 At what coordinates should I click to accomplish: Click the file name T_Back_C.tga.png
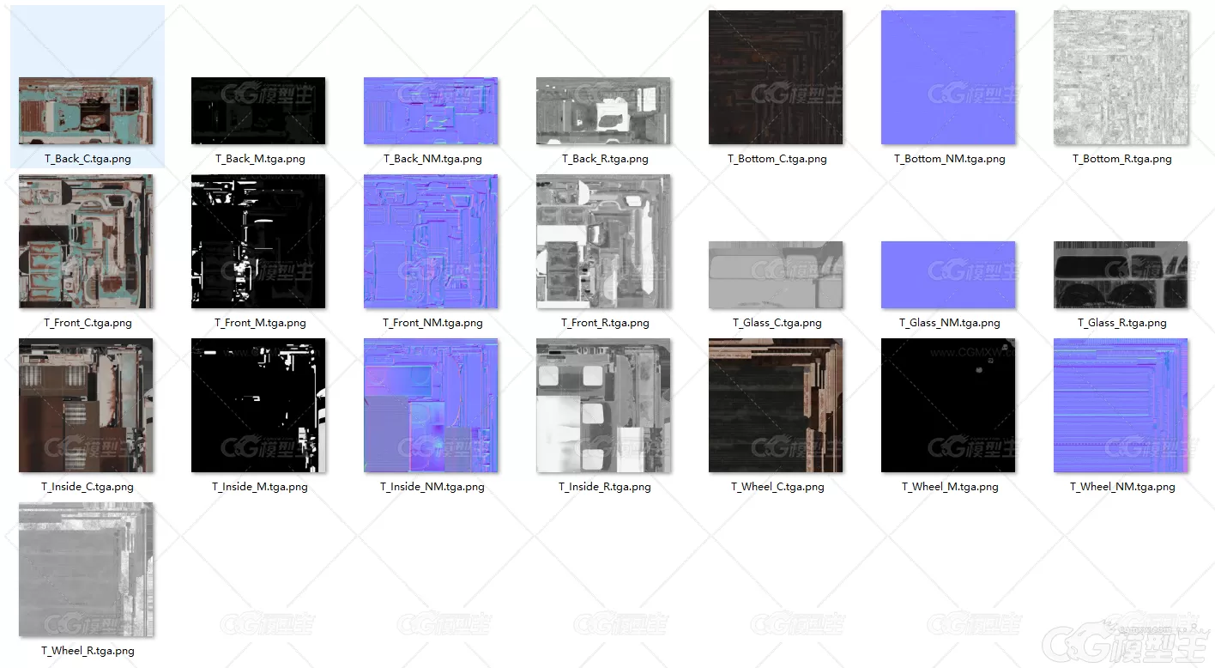(88, 159)
